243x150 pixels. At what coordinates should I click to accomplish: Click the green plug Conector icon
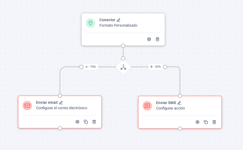[x=91, y=23]
